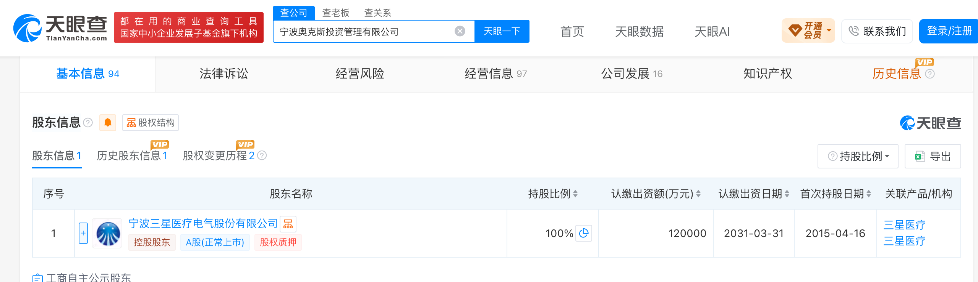Viewport: 978px width, 282px height.
Task: Open 宁波三星医疗电气股份有限公司 link
Action: (203, 224)
